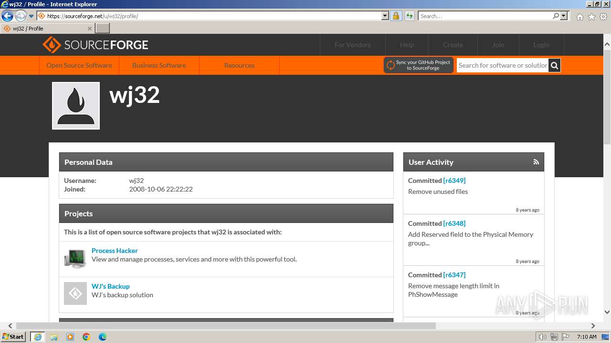Viewport: 611px width, 343px height.
Task: Click the Create menu item
Action: 453,45
